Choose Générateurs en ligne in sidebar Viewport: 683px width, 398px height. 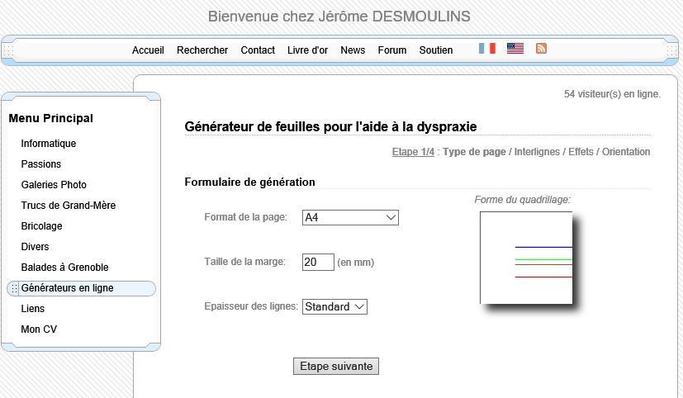[67, 288]
